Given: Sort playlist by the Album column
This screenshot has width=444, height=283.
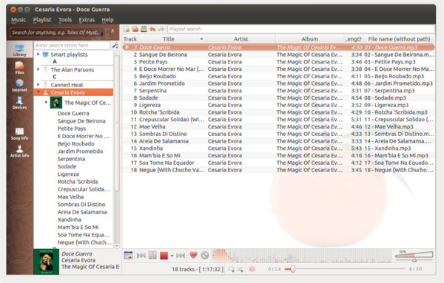Looking at the screenshot, I should (x=309, y=38).
